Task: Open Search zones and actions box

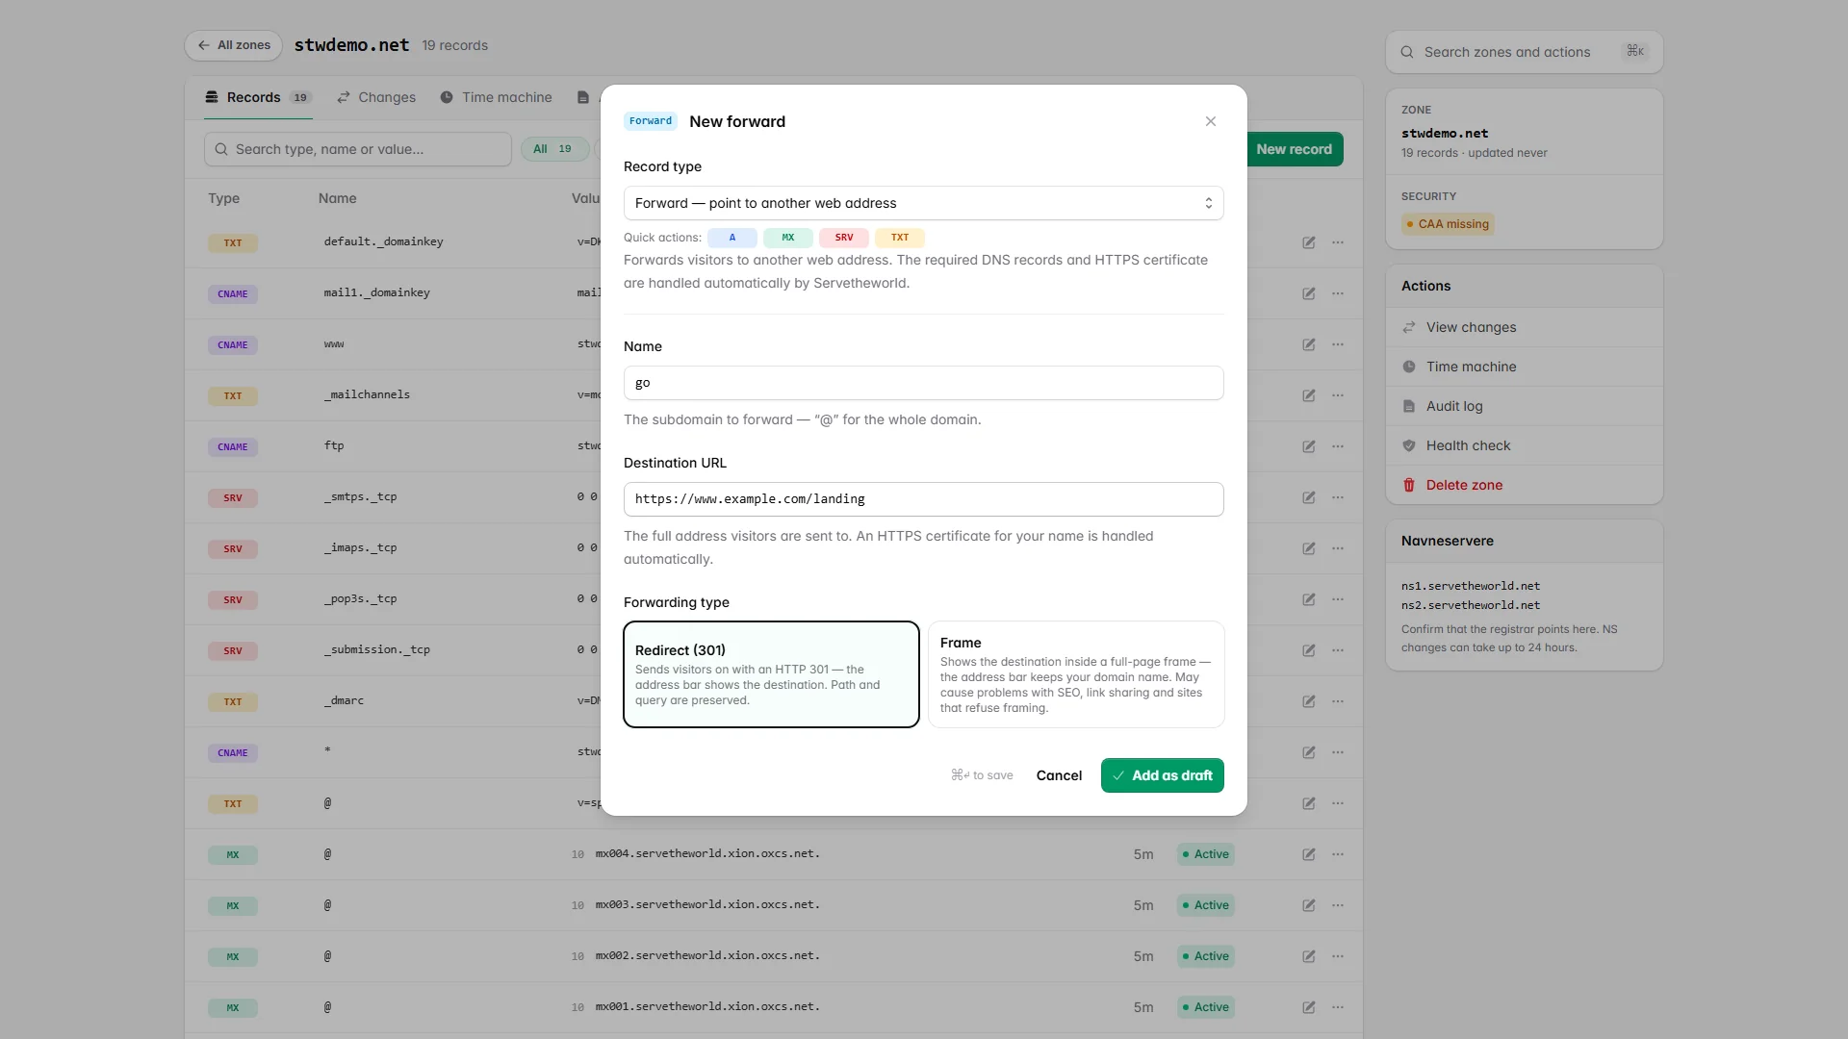Action: point(1524,52)
